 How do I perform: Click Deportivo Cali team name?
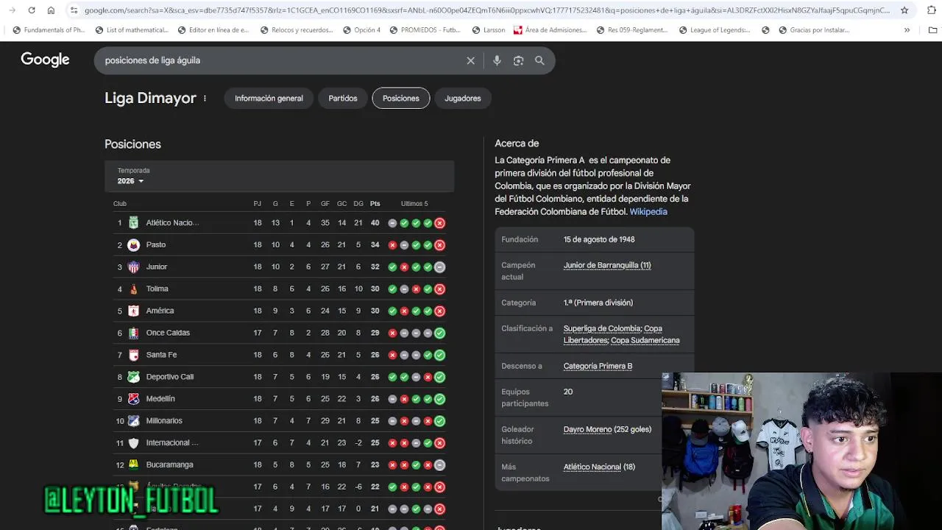(x=170, y=377)
